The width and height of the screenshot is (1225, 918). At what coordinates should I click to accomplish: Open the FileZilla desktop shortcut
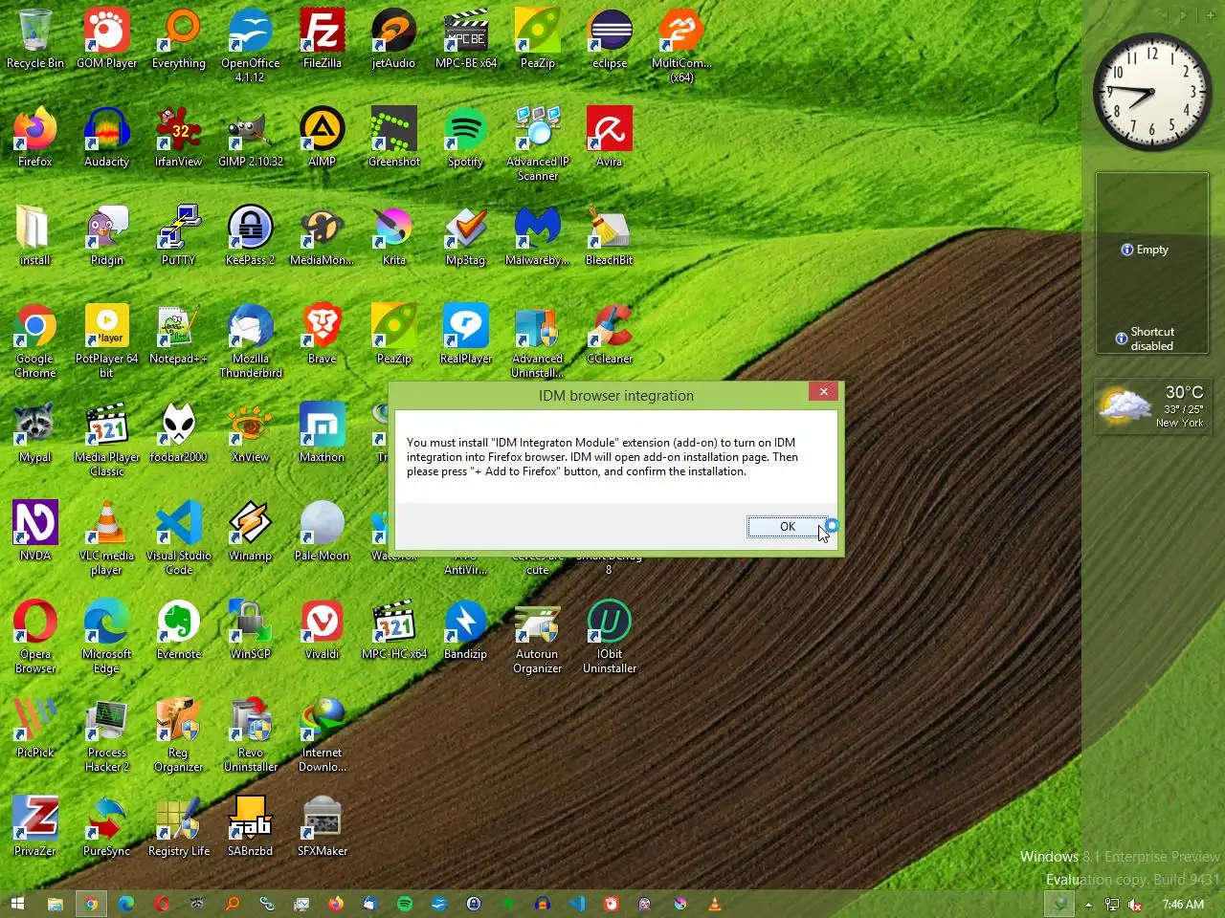pyautogui.click(x=323, y=39)
